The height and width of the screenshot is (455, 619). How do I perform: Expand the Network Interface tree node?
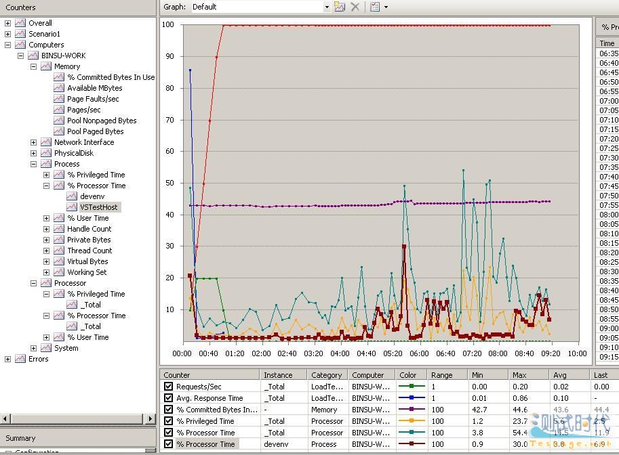[x=33, y=142]
